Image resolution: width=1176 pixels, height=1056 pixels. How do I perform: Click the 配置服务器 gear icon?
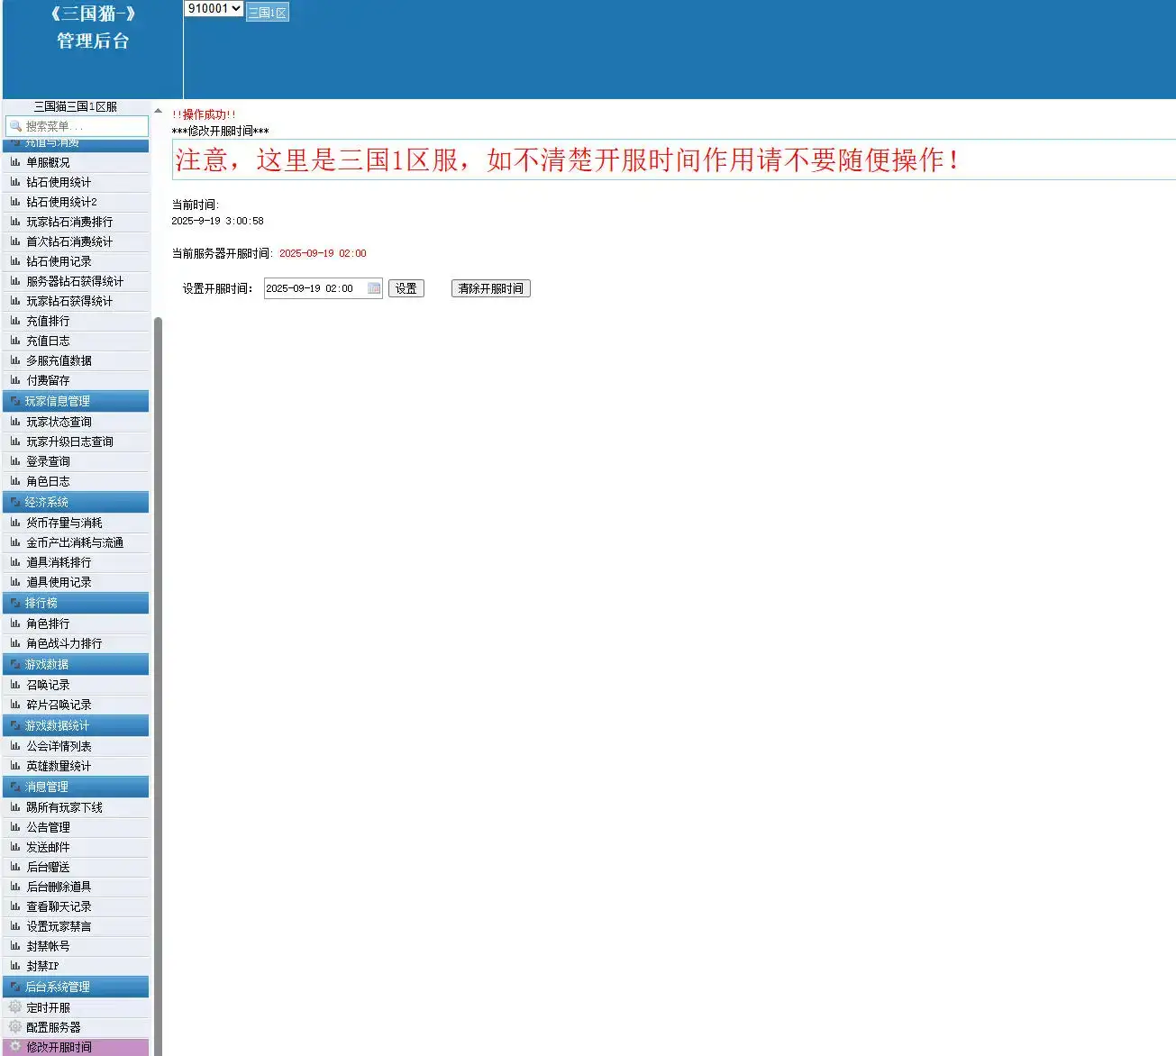(x=13, y=1026)
